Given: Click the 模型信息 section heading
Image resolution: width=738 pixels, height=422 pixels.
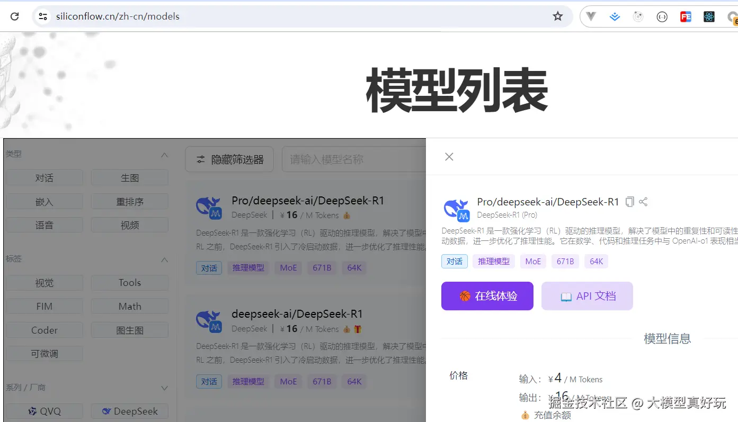Looking at the screenshot, I should pyautogui.click(x=667, y=339).
